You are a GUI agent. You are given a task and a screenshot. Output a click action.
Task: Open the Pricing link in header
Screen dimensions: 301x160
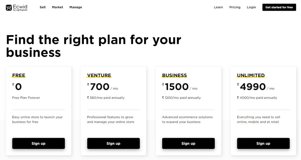235,7
